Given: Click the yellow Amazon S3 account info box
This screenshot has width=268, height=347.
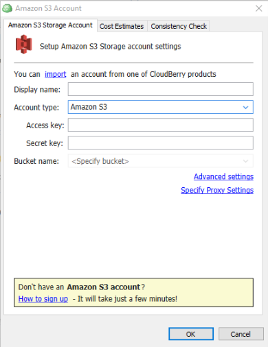Looking at the screenshot, I should (133, 292).
